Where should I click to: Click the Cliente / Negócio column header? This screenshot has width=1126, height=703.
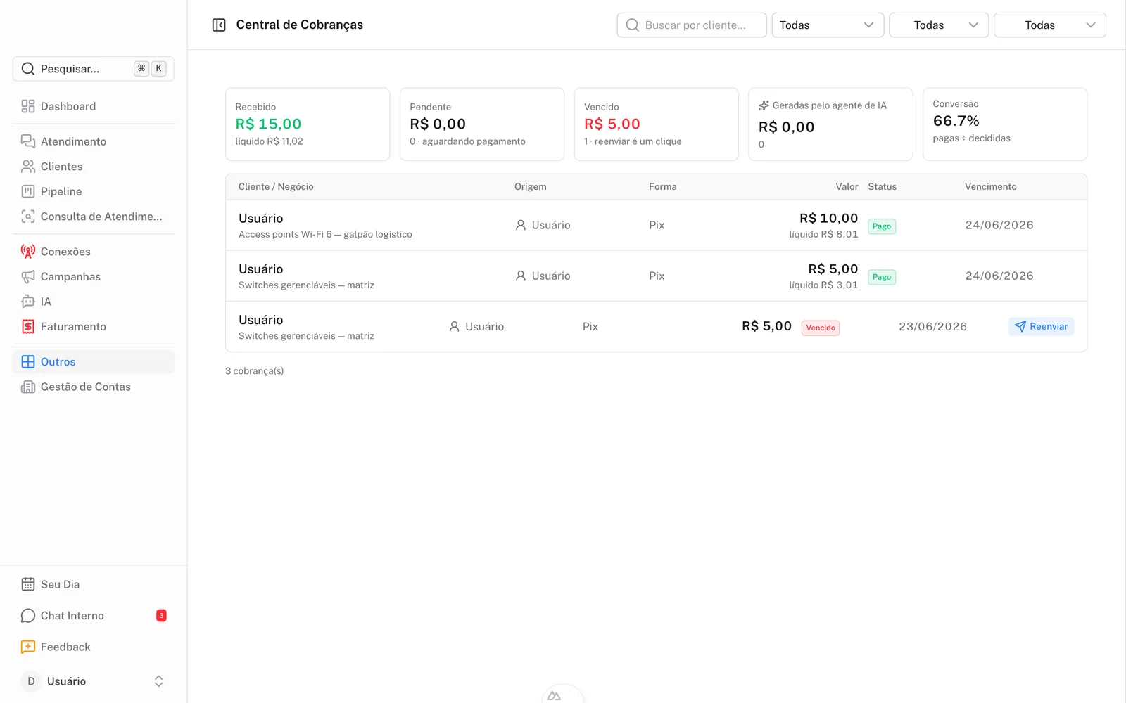pos(276,187)
